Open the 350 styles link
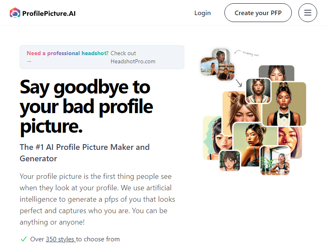 [61, 239]
